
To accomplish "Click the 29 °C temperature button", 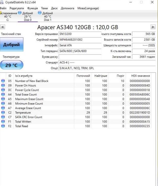I will [x=11, y=65].
